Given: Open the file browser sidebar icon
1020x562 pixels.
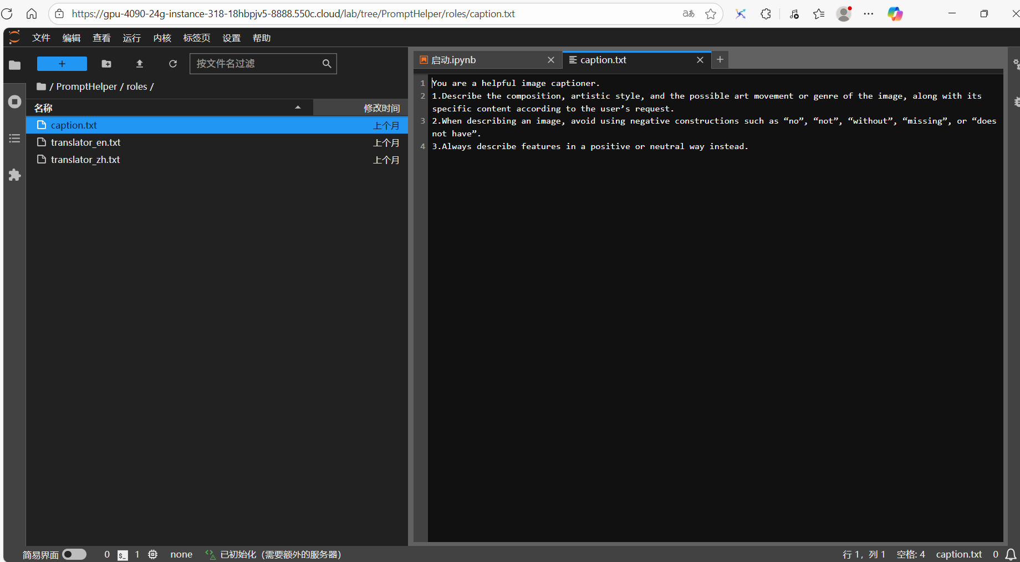Looking at the screenshot, I should click(15, 65).
